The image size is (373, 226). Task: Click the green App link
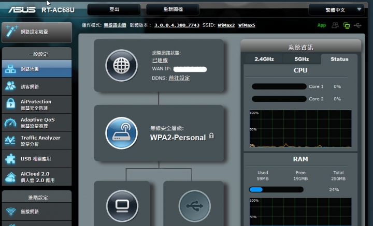321,25
